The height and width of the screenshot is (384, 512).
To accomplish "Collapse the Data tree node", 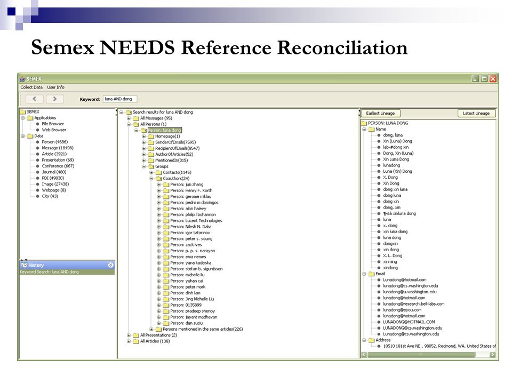I will (23, 136).
